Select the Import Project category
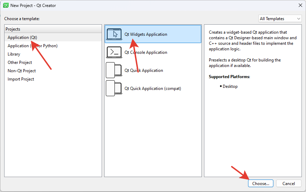The image size is (306, 192). pyautogui.click(x=53, y=79)
